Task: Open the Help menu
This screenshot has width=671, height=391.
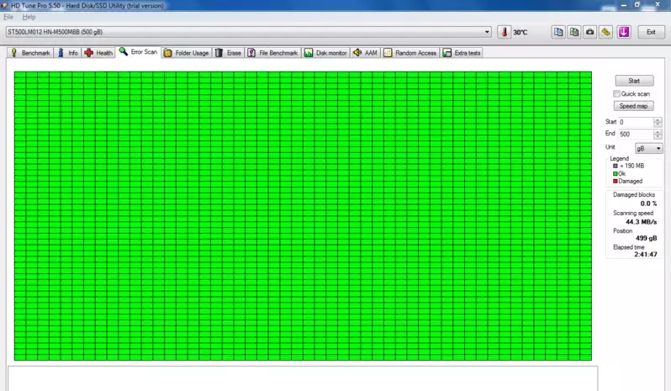Action: 29,17
